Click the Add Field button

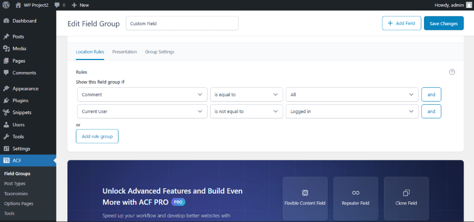(x=401, y=23)
